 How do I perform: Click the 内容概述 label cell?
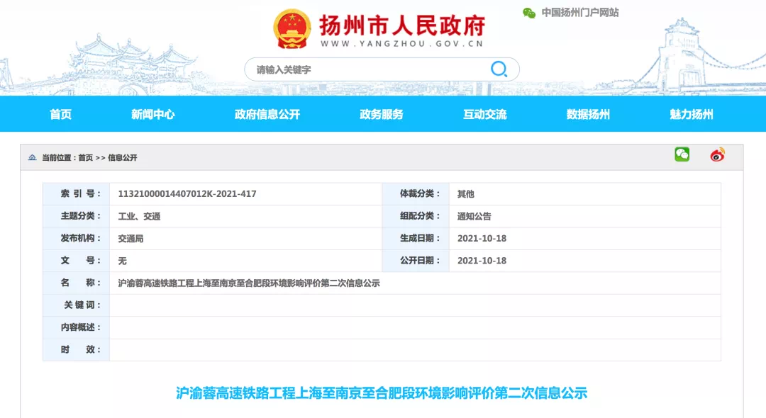tap(76, 327)
